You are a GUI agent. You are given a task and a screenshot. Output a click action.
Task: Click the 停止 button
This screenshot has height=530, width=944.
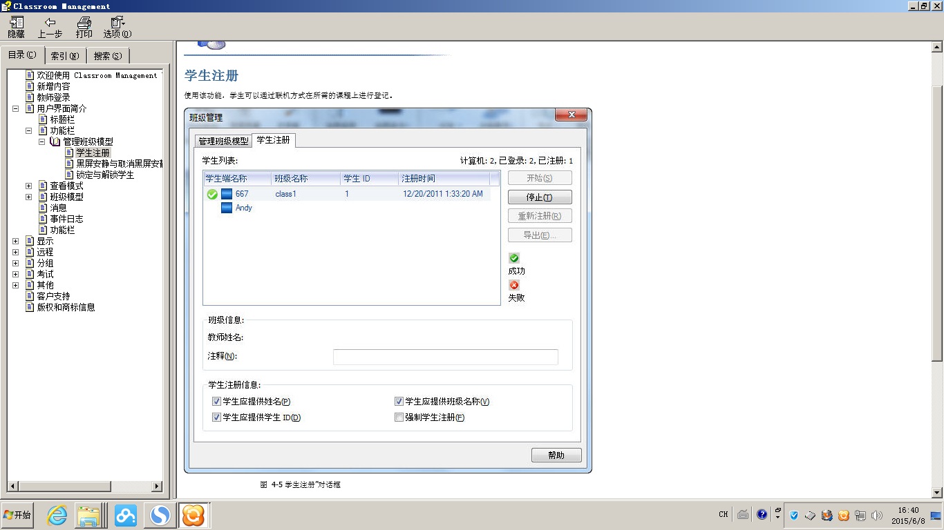tap(540, 197)
